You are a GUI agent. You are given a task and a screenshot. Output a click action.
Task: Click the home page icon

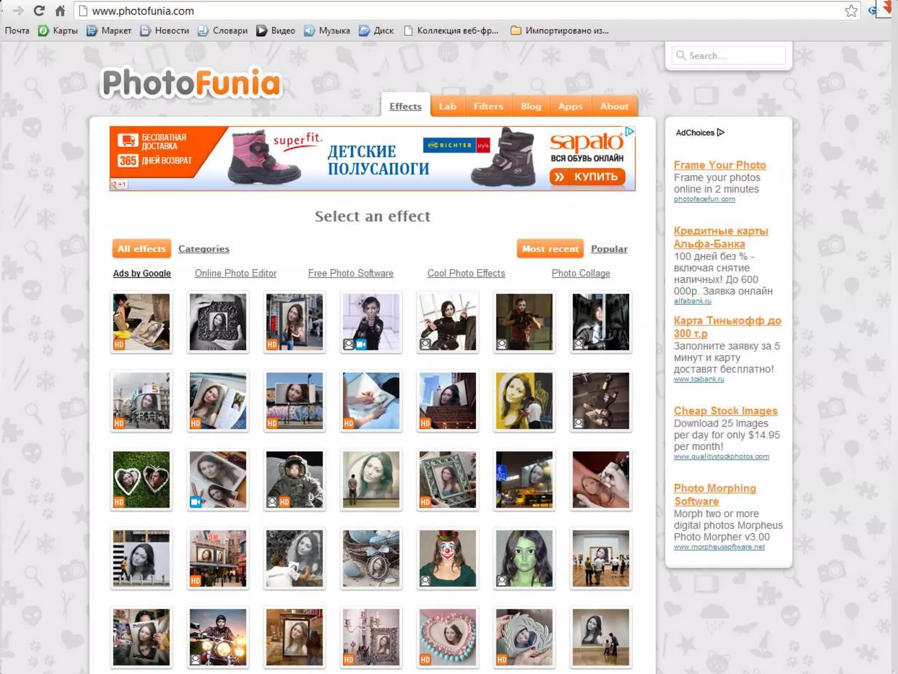coord(60,11)
